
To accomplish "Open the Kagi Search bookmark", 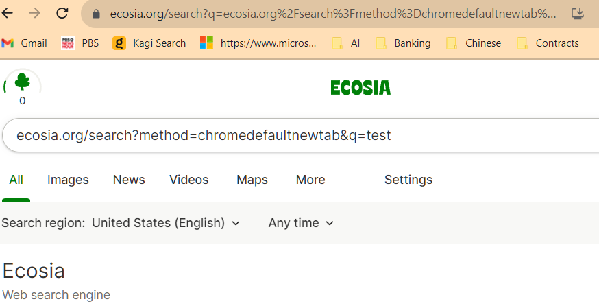I will pos(149,43).
